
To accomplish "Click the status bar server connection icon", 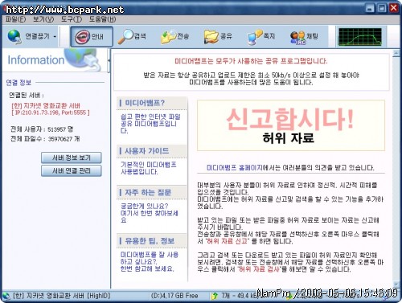I will [x=6, y=296].
